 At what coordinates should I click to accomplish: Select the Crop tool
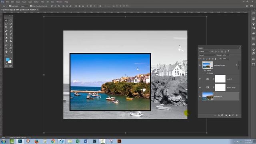6,27
